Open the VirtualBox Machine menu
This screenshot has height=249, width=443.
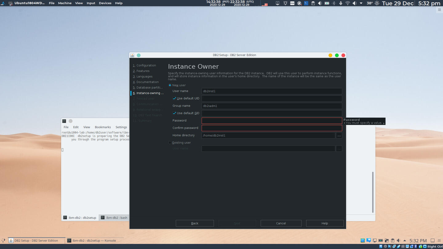tap(65, 3)
